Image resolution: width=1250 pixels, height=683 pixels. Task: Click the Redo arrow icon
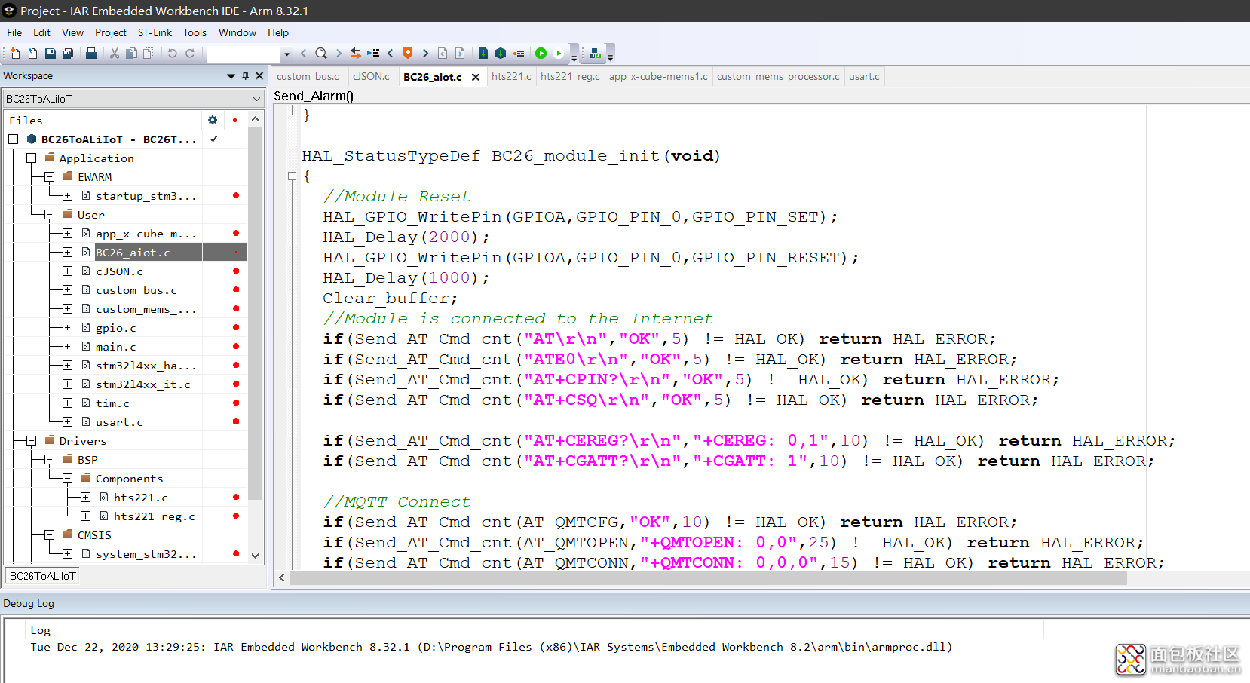pos(190,54)
